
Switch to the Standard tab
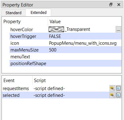coord(13,13)
